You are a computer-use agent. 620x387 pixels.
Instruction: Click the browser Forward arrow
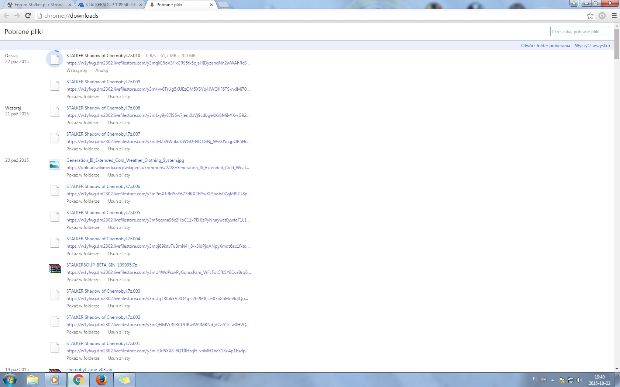pos(17,15)
